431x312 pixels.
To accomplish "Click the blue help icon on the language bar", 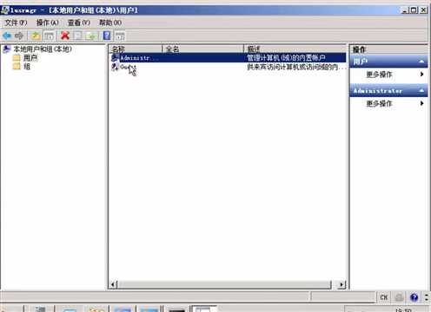I will pos(414,297).
